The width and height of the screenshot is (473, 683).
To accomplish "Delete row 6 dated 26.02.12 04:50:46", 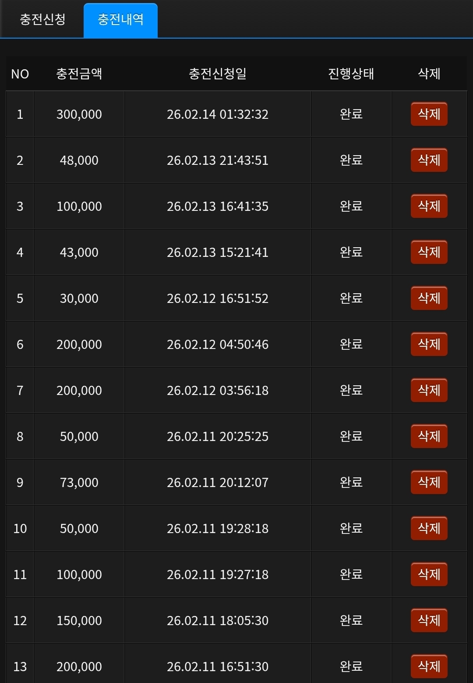I will [429, 344].
